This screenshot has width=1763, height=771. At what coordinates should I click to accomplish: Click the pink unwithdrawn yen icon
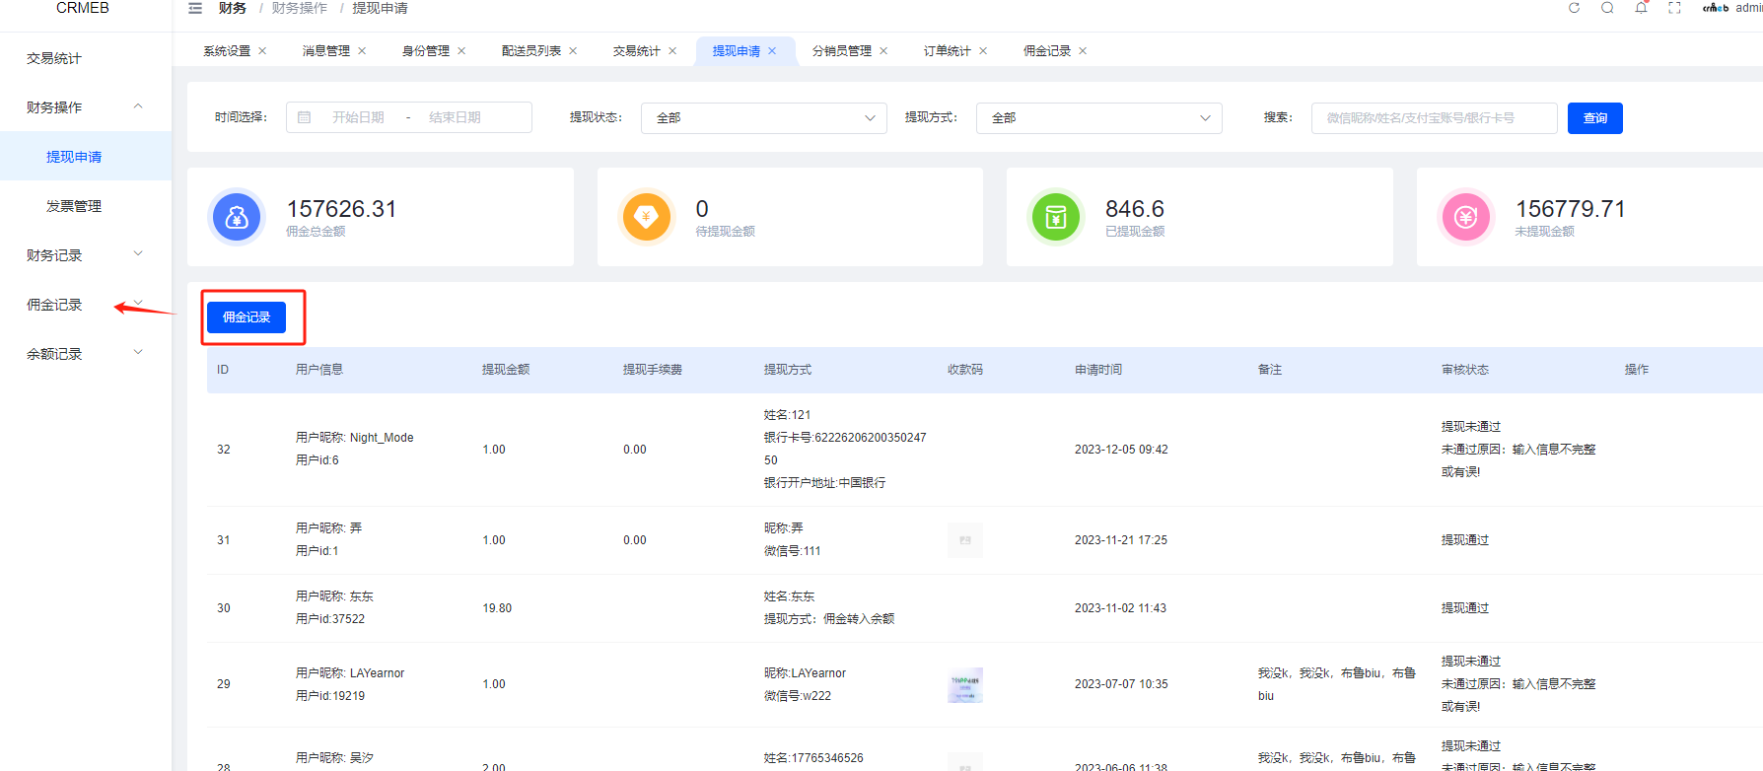tap(1466, 217)
